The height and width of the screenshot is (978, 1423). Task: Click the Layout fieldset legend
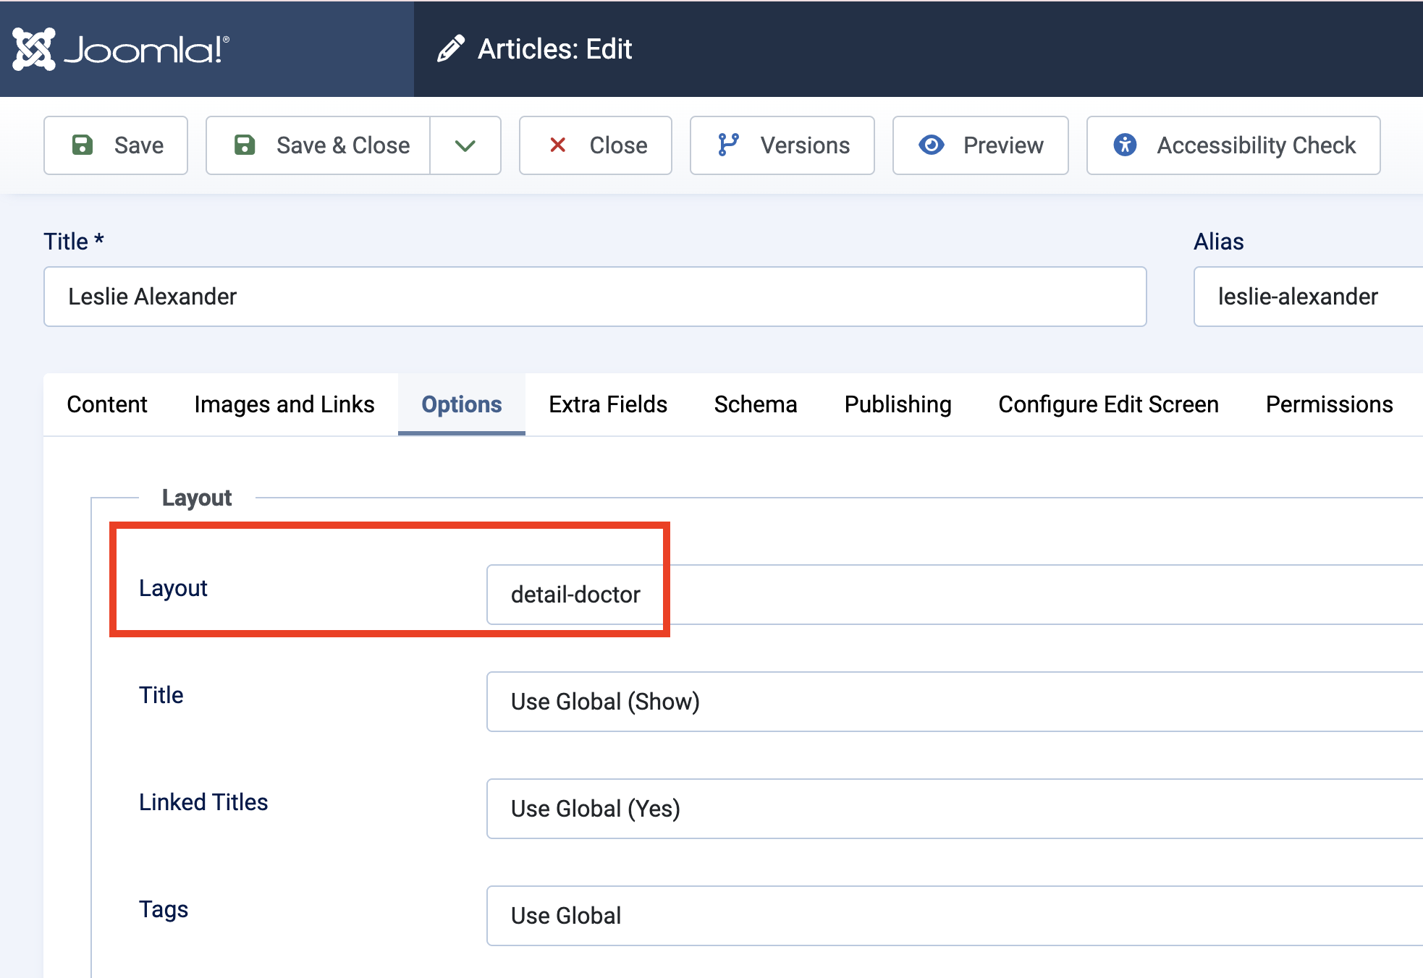coord(197,498)
